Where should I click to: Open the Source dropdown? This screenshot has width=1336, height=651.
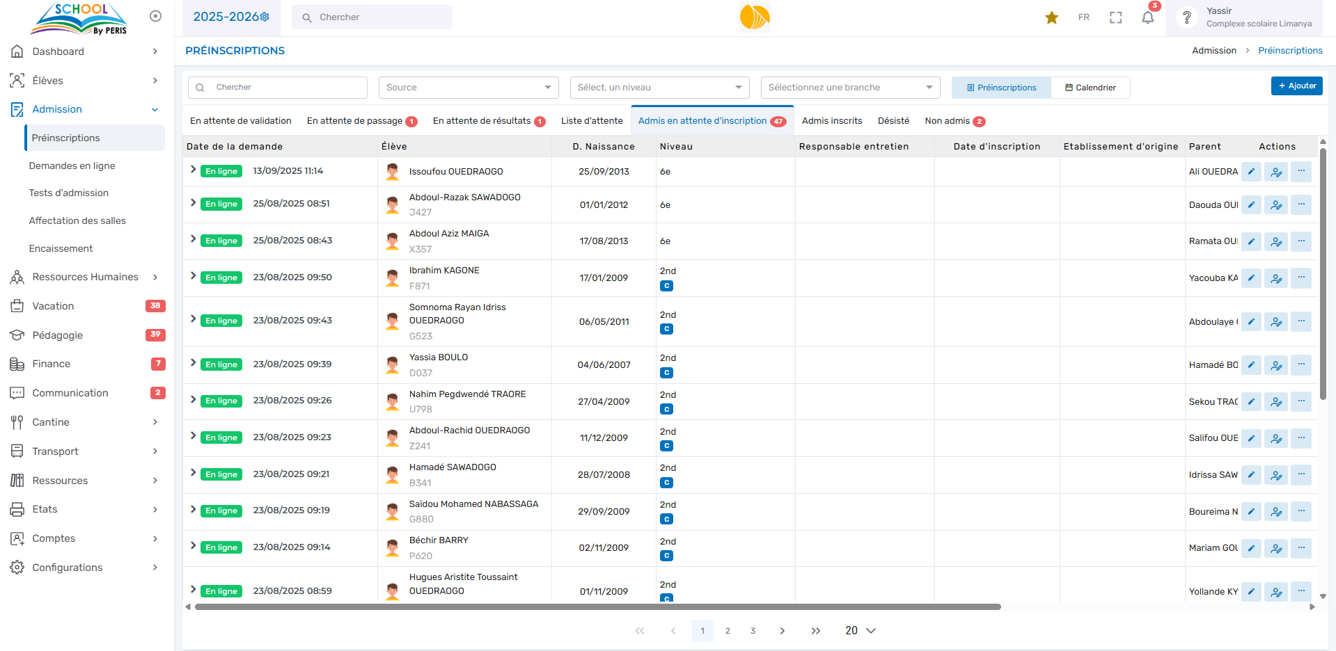(468, 88)
